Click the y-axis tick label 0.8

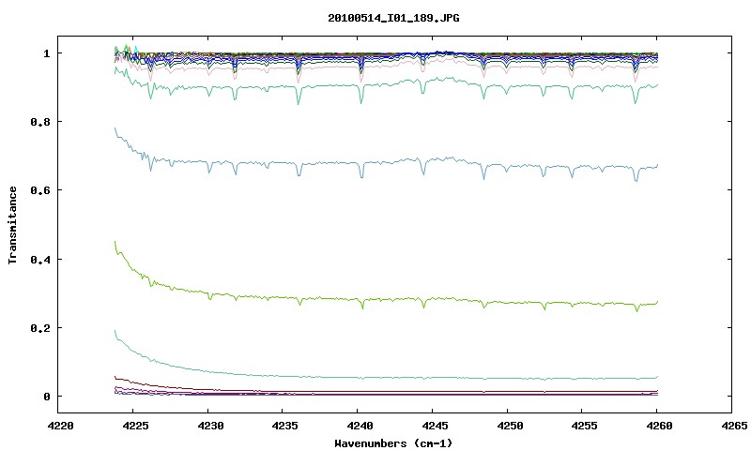point(40,122)
